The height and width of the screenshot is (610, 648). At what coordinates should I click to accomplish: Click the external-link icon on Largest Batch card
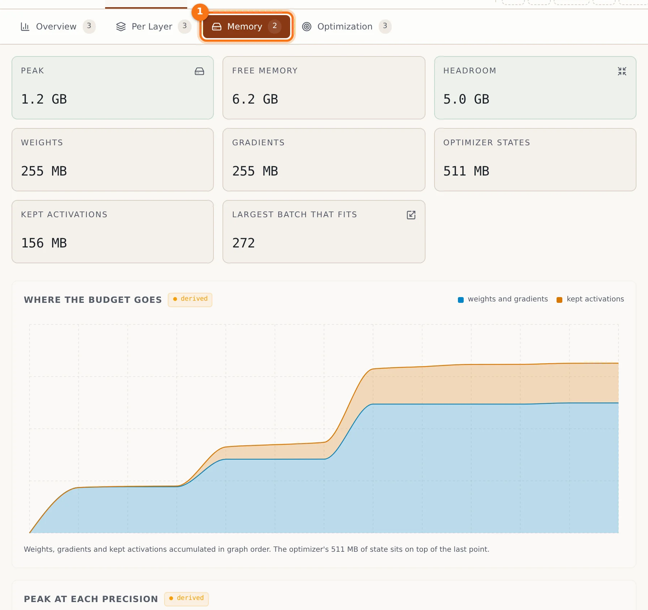[411, 215]
